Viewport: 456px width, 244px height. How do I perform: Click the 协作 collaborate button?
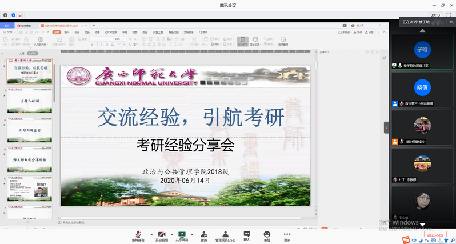coord(357,32)
